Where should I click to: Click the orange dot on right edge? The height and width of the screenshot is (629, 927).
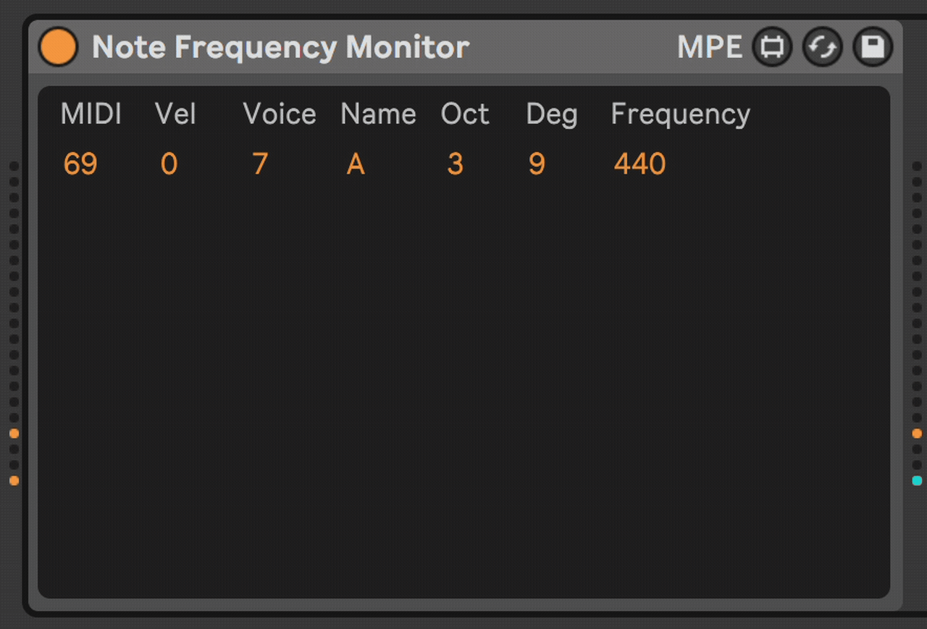click(x=917, y=434)
